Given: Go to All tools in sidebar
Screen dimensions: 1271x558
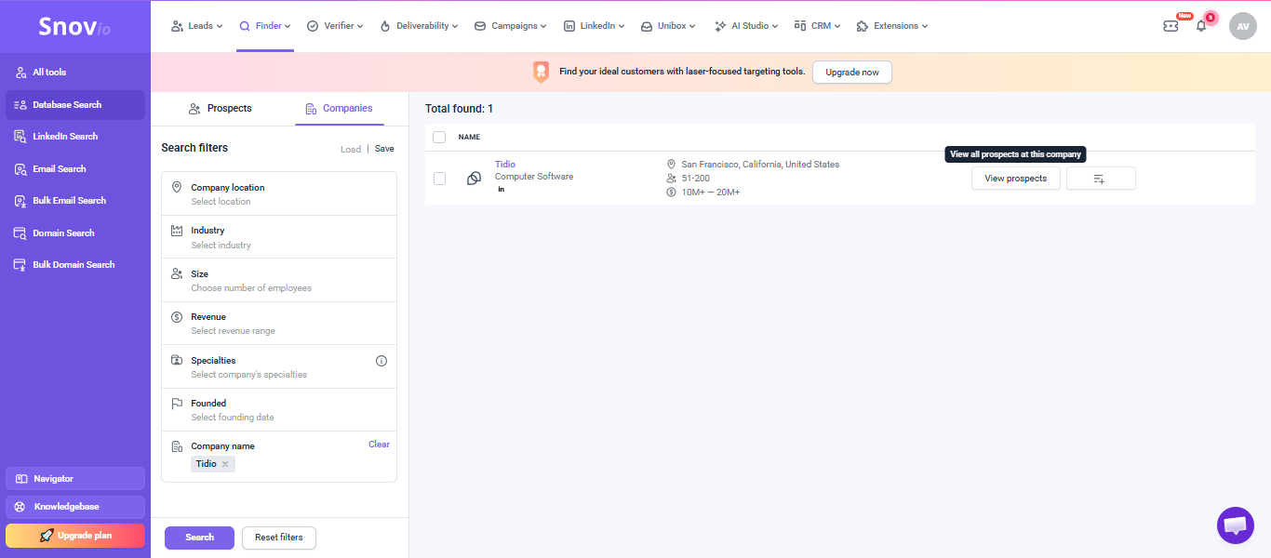Looking at the screenshot, I should point(75,73).
